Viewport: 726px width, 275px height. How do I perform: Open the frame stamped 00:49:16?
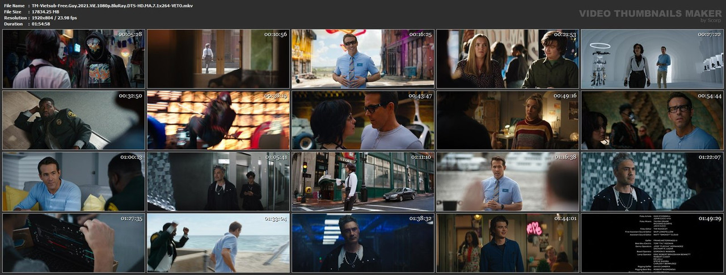pyautogui.click(x=508, y=120)
